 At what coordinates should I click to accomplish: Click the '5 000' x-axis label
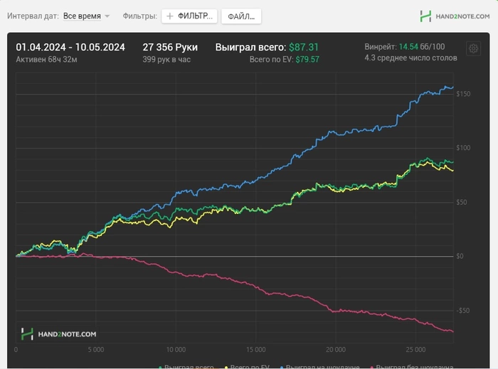click(96, 350)
